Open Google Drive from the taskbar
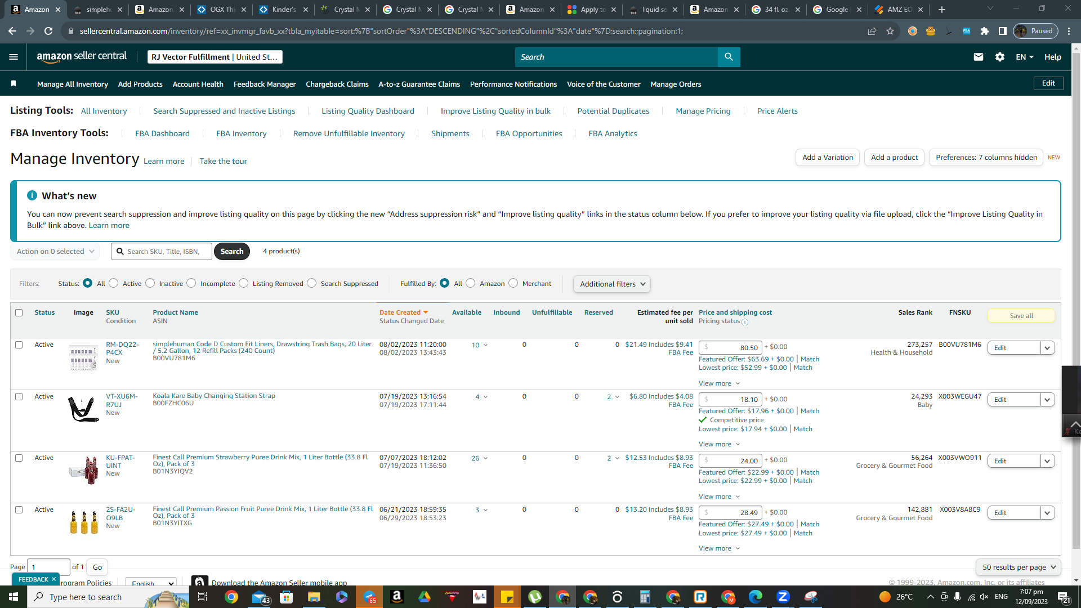Viewport: 1081px width, 608px height. (425, 597)
